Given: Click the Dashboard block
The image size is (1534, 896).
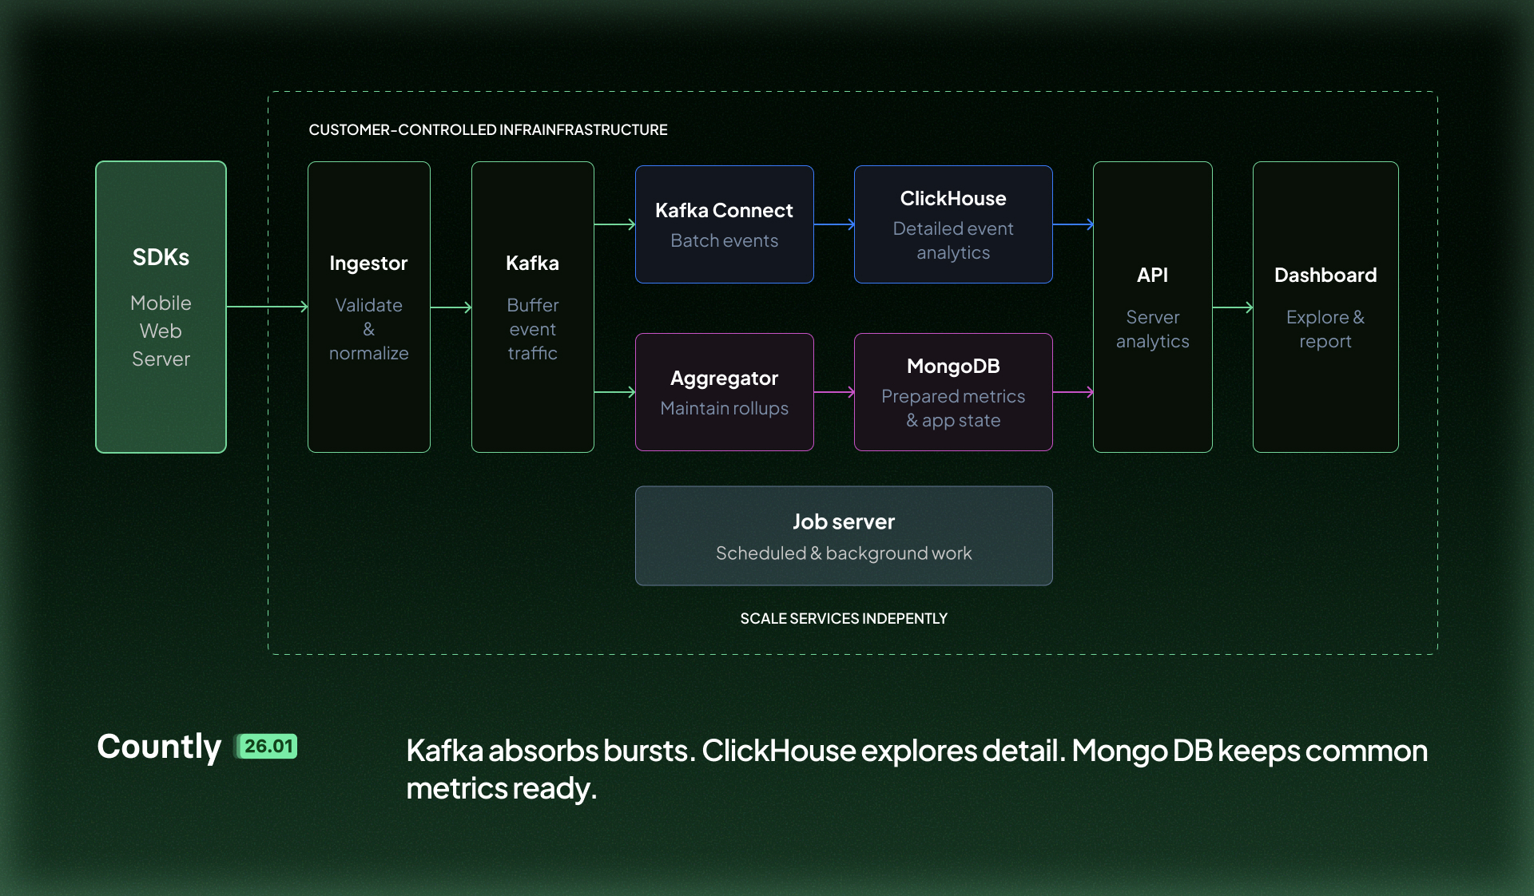Looking at the screenshot, I should pos(1325,307).
